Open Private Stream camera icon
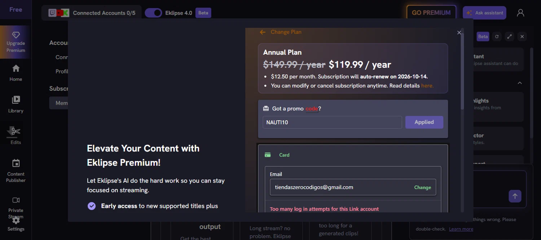The image size is (541, 240). pos(16,200)
